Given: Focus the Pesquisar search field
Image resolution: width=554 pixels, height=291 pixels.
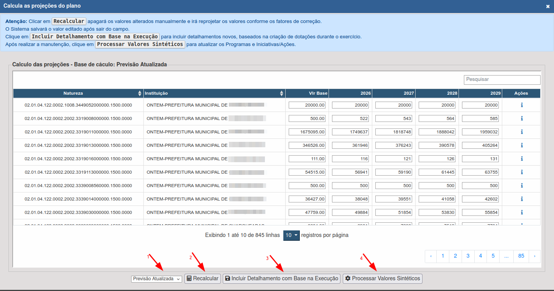Looking at the screenshot, I should 502,79.
